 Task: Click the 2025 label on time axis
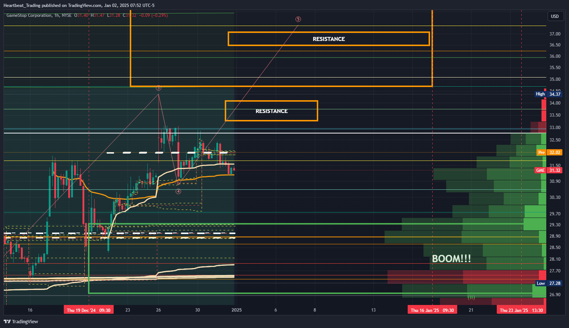pos(236,310)
